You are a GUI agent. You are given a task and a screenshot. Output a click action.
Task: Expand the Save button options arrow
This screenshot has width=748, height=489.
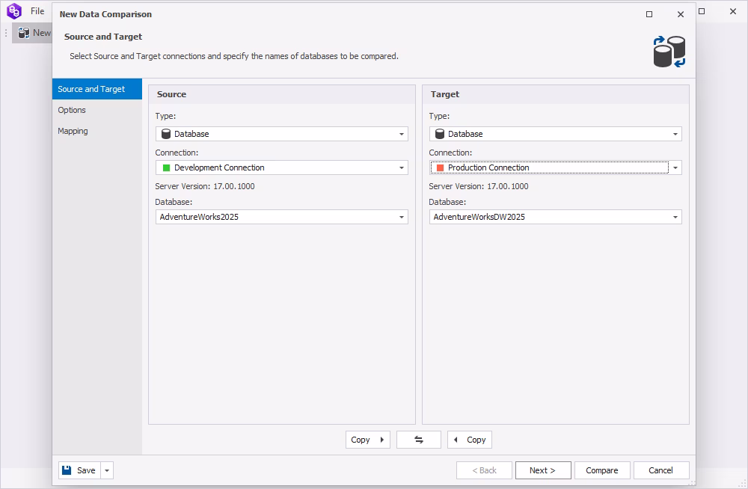107,471
